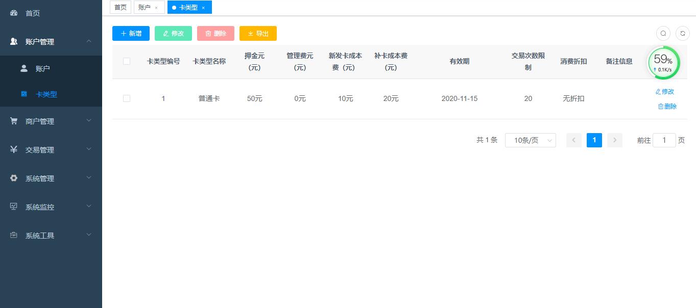
Task: Click the 59% network speed progress circle
Action: pos(663,62)
